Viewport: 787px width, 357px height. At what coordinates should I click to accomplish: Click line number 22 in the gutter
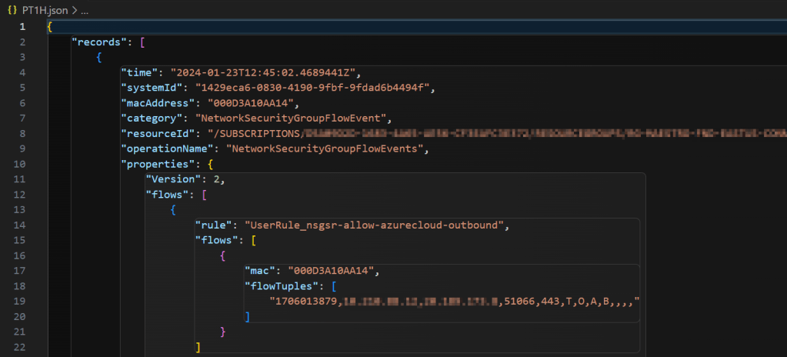pos(21,347)
